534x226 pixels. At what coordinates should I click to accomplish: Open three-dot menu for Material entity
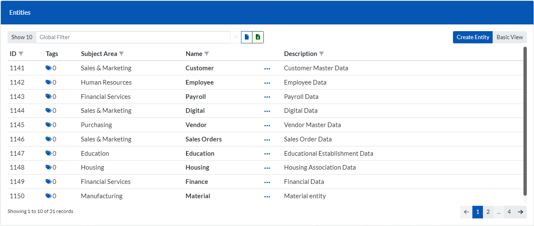tap(267, 196)
